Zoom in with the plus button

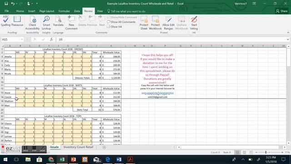point(282,152)
